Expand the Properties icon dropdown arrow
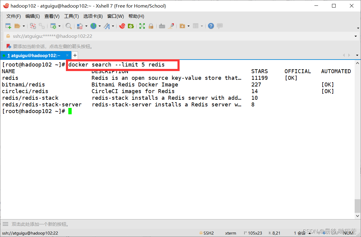Screen dimensions: 361x237 59,26
